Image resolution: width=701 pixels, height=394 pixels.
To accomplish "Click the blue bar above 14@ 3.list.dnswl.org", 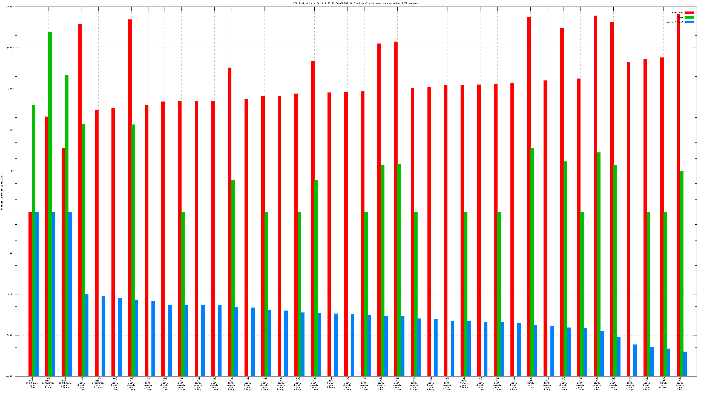I will tap(120, 337).
